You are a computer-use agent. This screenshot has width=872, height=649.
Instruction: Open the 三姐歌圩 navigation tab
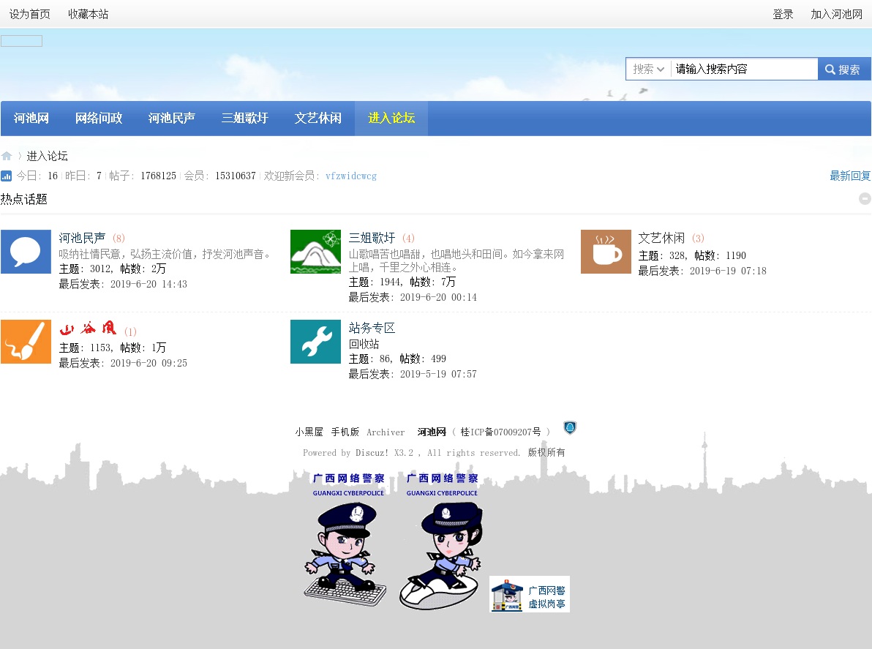click(244, 118)
